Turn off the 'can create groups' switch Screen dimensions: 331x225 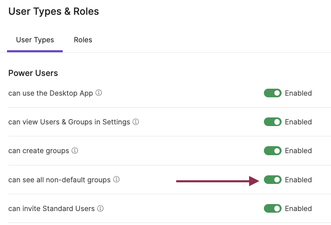273,151
